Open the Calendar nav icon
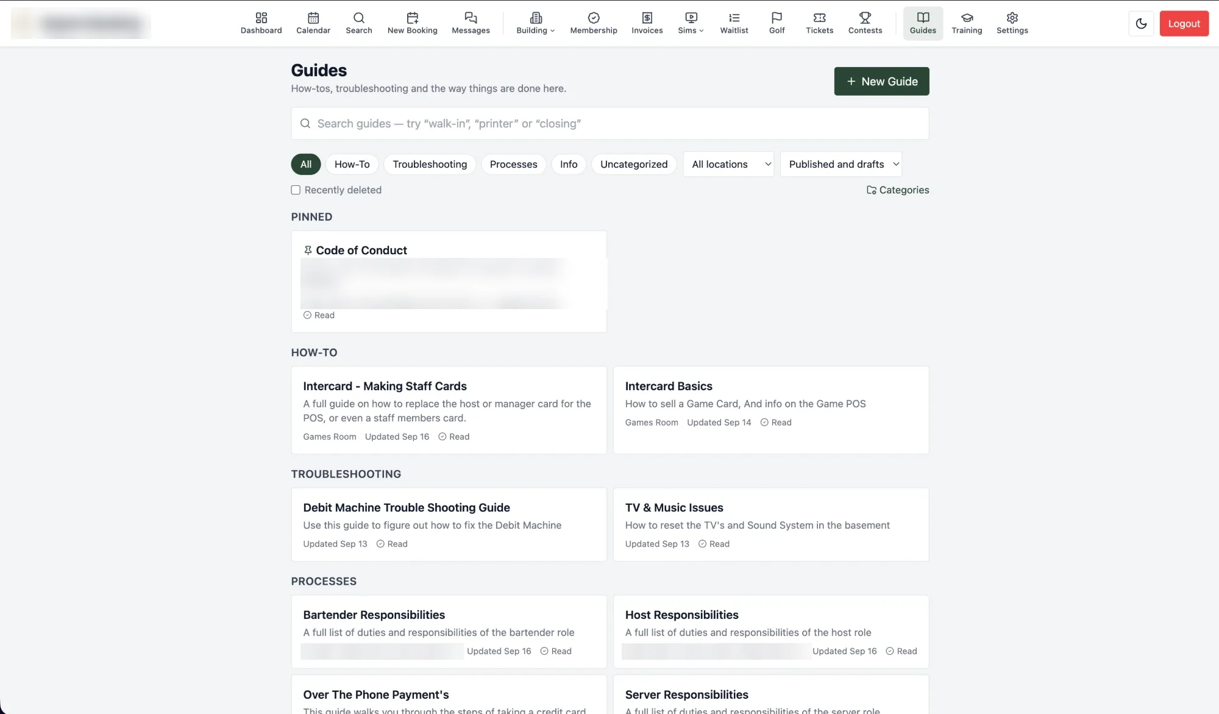1219x714 pixels. click(313, 23)
